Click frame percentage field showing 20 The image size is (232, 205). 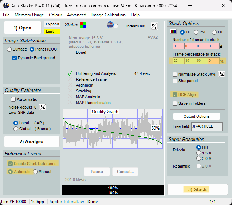click(x=178, y=61)
